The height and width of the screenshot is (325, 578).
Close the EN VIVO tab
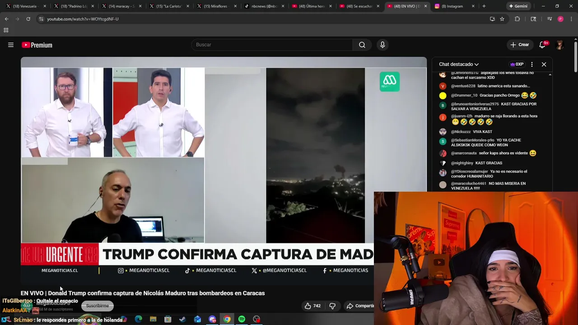[425, 6]
